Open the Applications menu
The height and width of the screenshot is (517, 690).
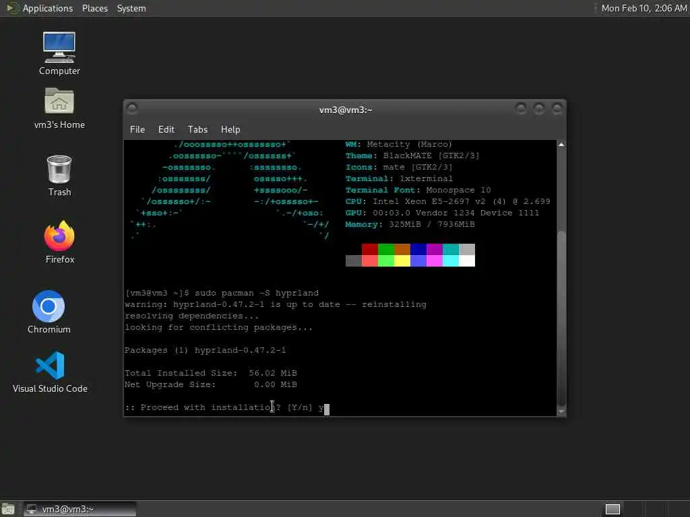(48, 8)
